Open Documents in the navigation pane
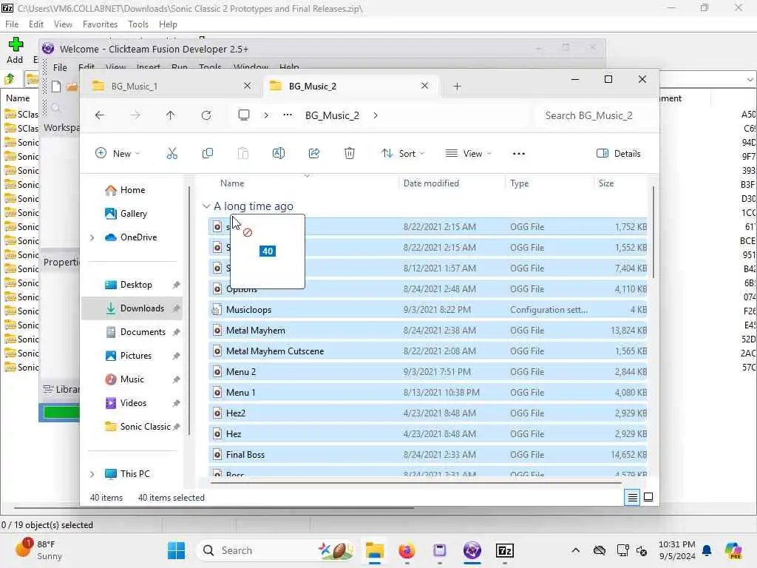The image size is (757, 568). pos(143,332)
